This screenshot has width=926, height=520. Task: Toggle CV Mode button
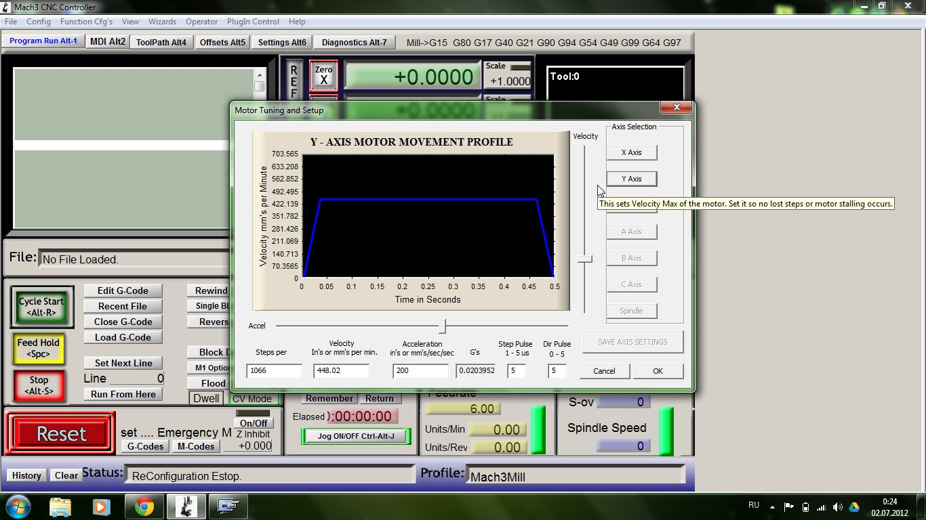(251, 399)
